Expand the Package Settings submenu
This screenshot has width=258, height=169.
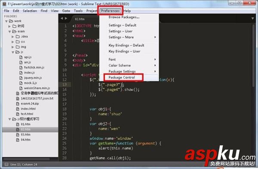tap(129, 71)
